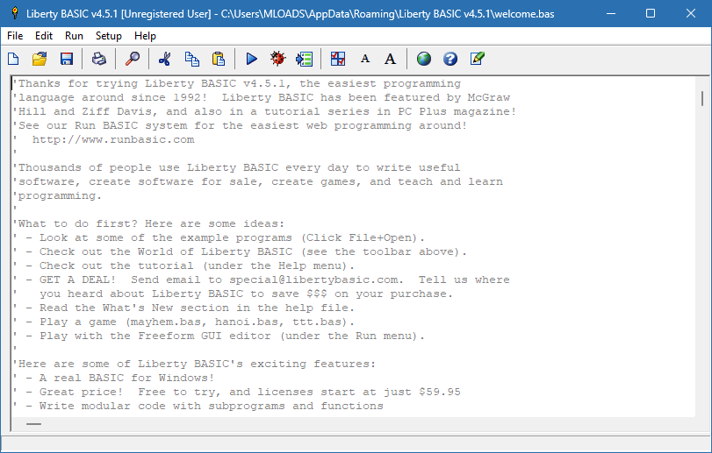Maximize the Liberty BASIC window
Screen dimensions: 712x453
pos(651,13)
